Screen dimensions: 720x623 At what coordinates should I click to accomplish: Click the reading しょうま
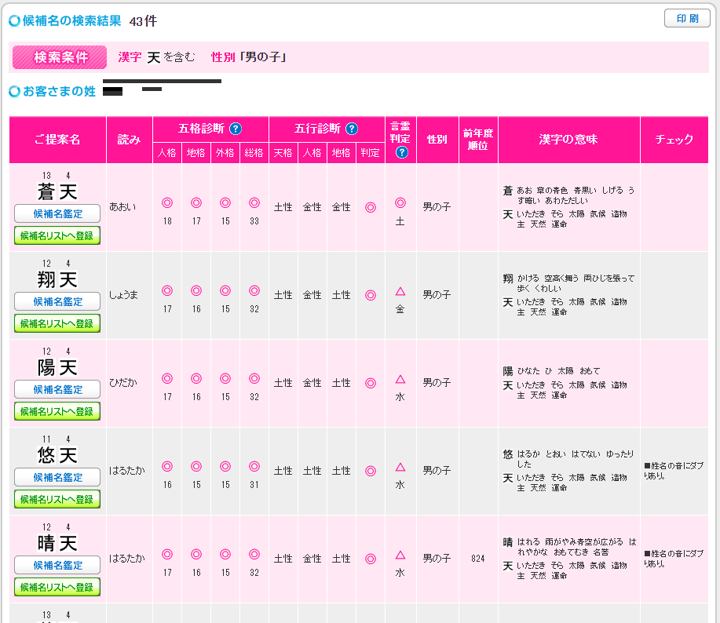[123, 295]
